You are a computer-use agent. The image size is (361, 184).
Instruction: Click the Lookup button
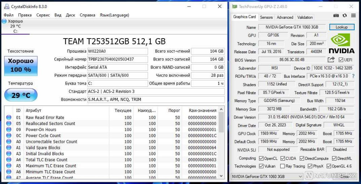[342, 27]
